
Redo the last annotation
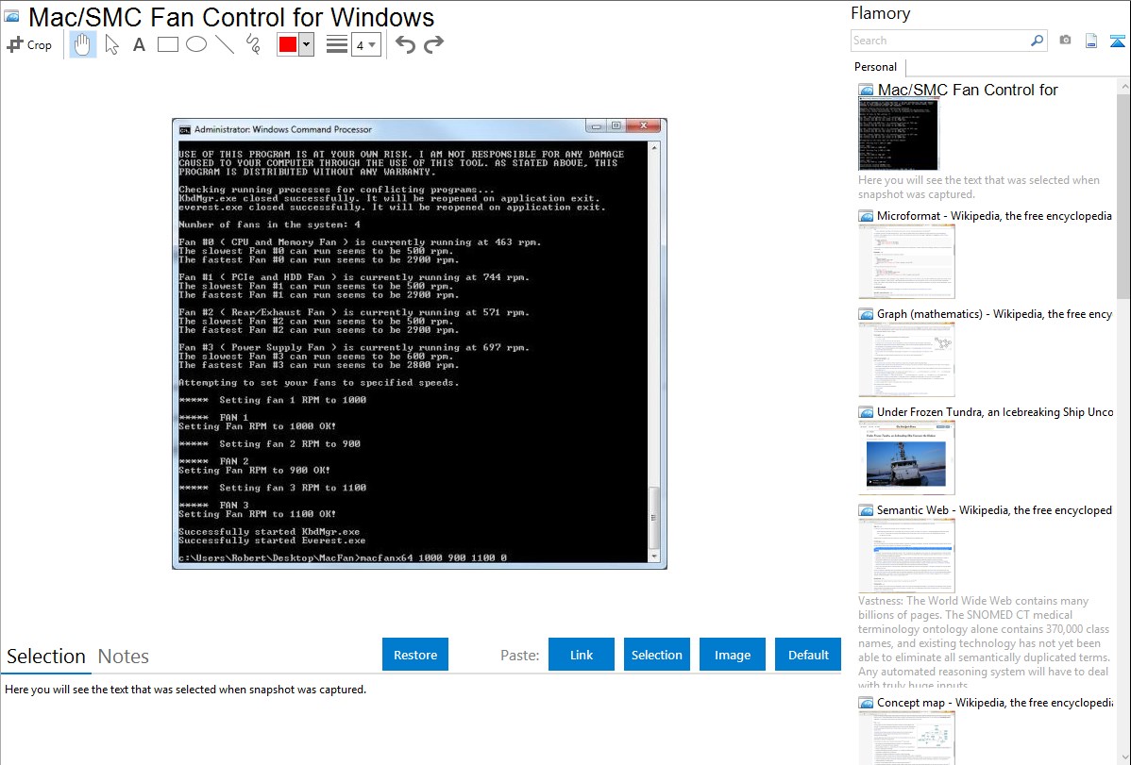[433, 44]
